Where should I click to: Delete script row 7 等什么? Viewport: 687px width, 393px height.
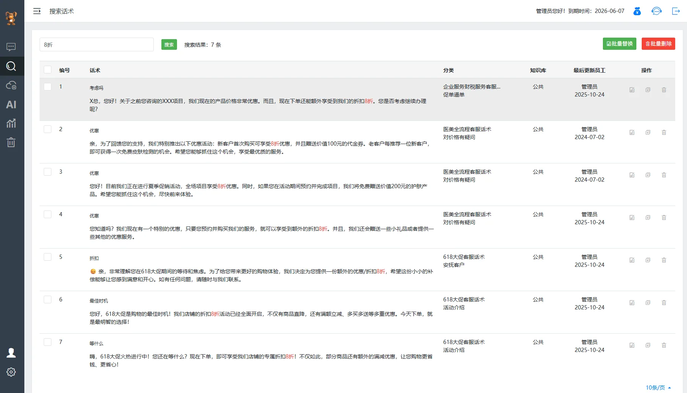point(664,345)
